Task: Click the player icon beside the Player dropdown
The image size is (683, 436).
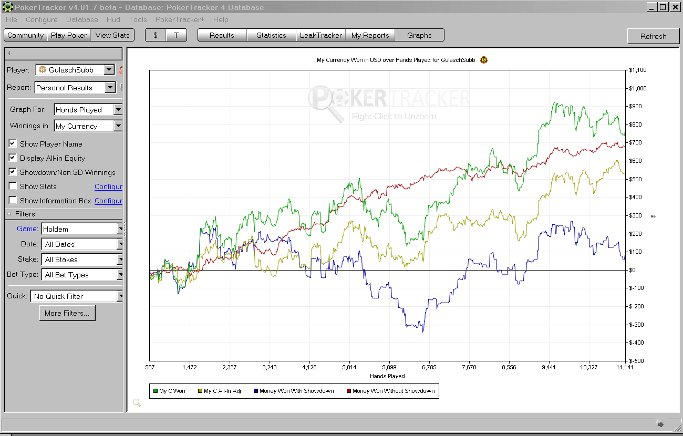Action: (x=121, y=70)
